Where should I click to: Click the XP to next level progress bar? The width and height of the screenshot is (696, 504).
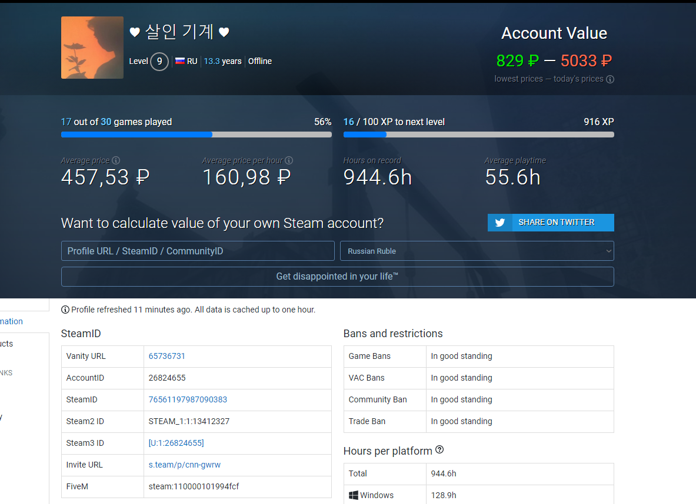tap(478, 135)
